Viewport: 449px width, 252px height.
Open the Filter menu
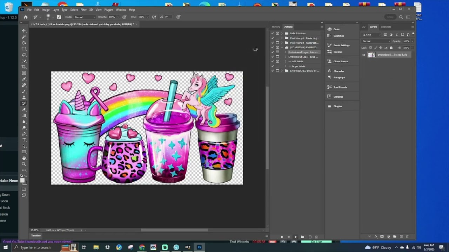(83, 10)
